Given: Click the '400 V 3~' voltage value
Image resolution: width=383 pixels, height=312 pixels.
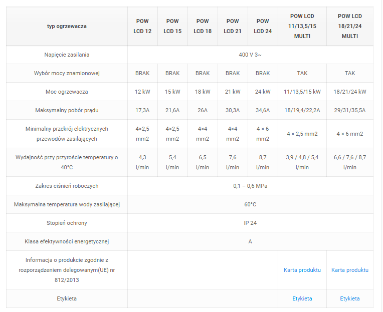Looking at the screenshot, I should (x=250, y=55).
